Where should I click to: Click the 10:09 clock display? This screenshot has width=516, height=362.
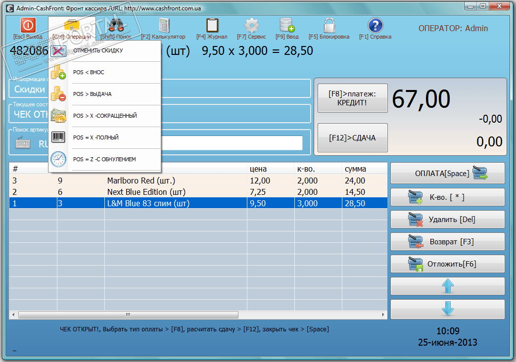coord(448,331)
